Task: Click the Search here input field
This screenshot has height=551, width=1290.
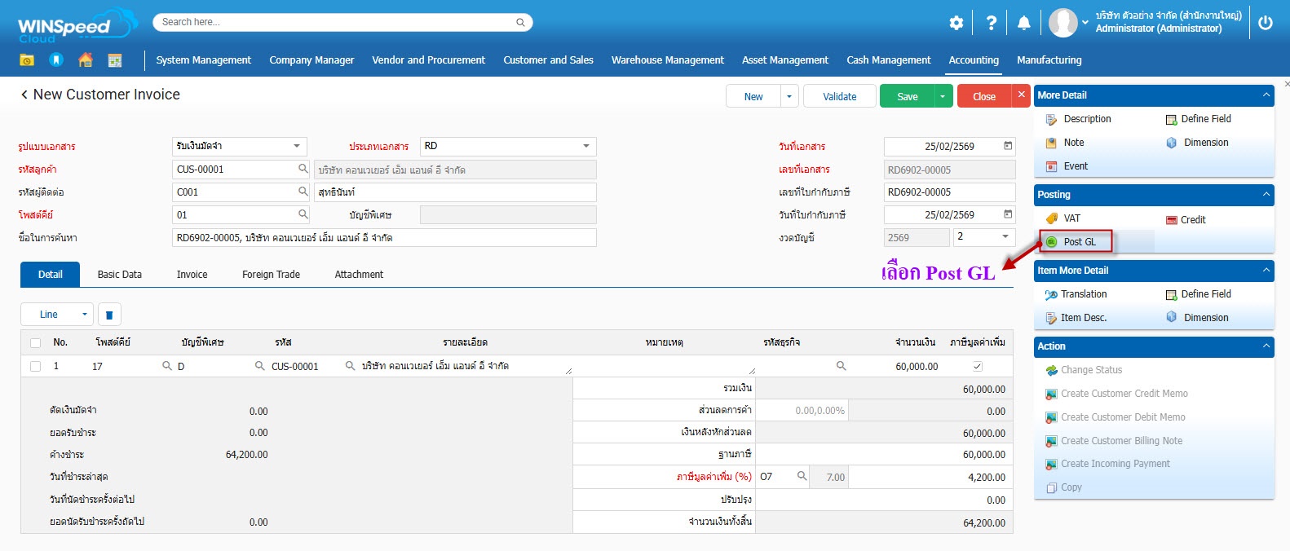Action: tap(334, 22)
